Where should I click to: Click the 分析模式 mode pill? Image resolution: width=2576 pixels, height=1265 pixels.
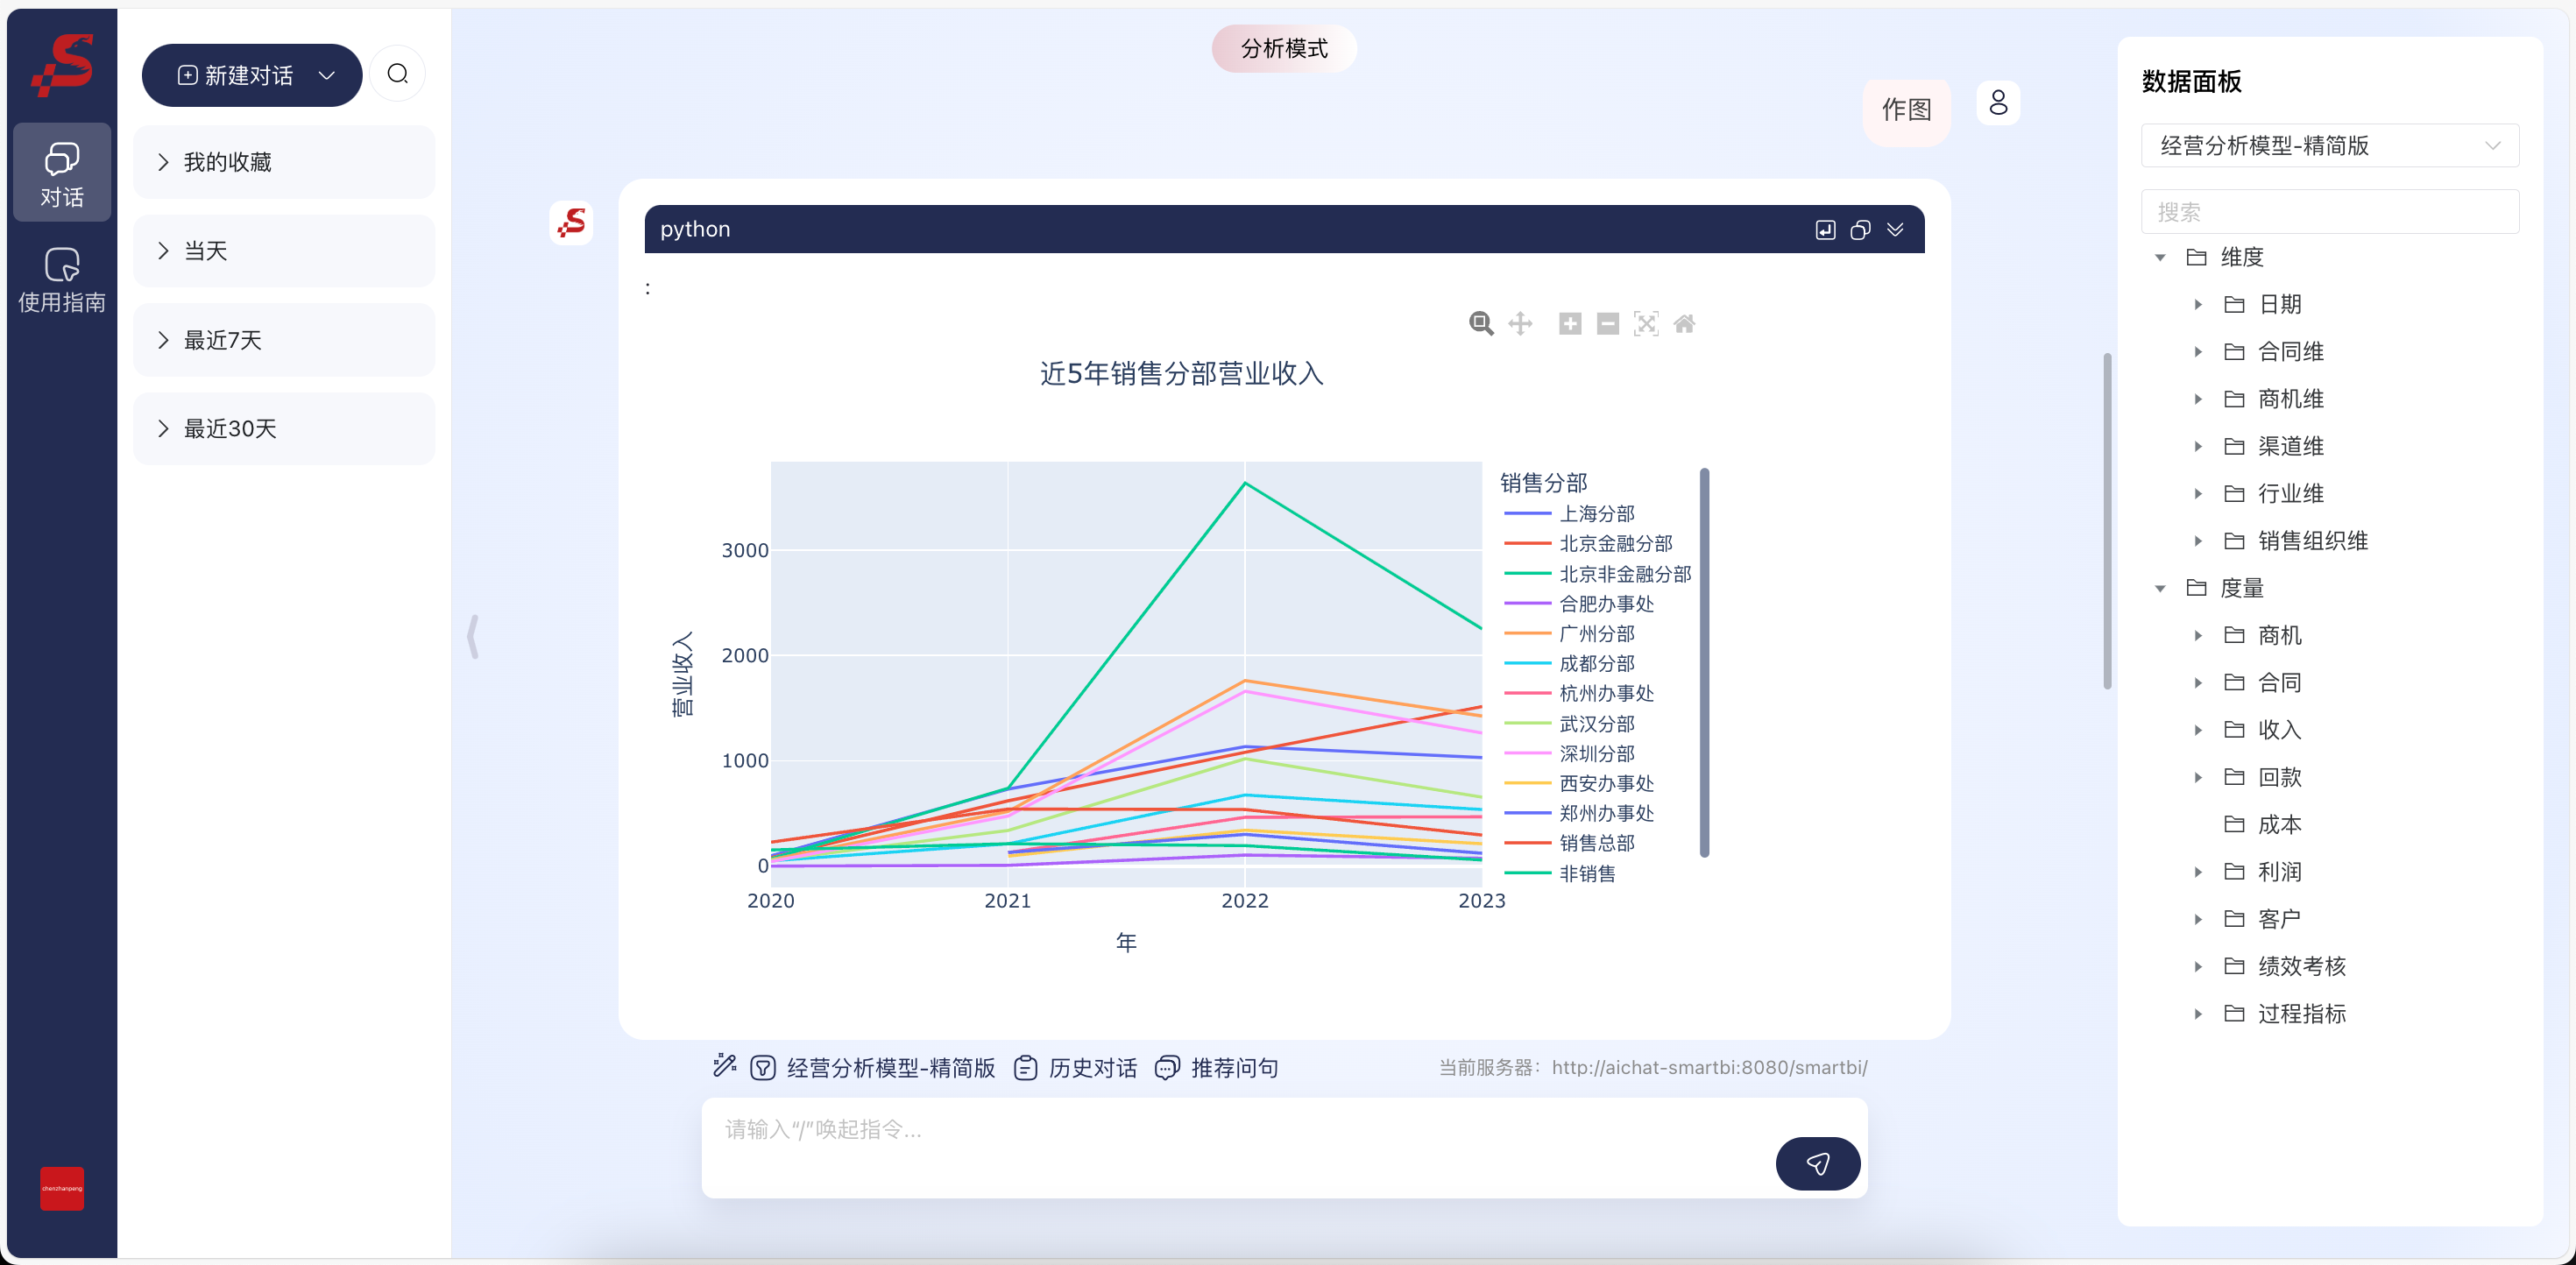1284,48
